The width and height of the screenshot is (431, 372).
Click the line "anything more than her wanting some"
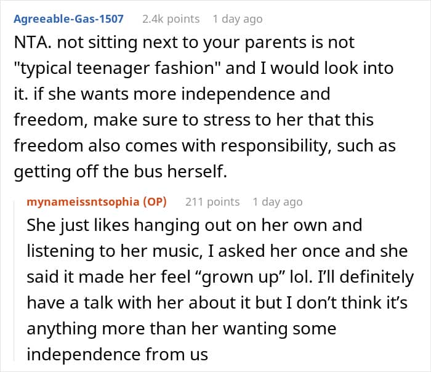[182, 329]
